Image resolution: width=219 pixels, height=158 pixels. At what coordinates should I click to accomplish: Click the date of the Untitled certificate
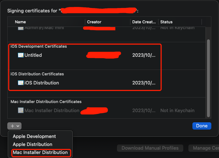144,55
